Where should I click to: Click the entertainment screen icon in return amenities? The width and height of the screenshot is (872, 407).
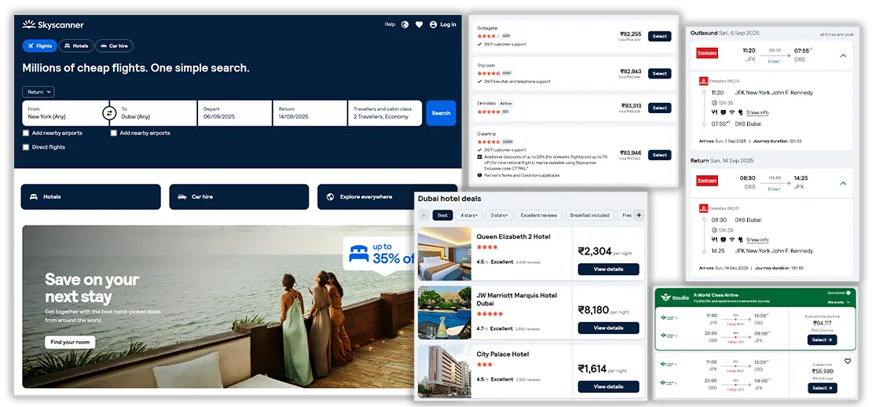723,240
